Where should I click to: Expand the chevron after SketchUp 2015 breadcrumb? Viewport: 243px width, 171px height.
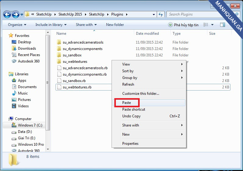pyautogui.click(x=86, y=14)
